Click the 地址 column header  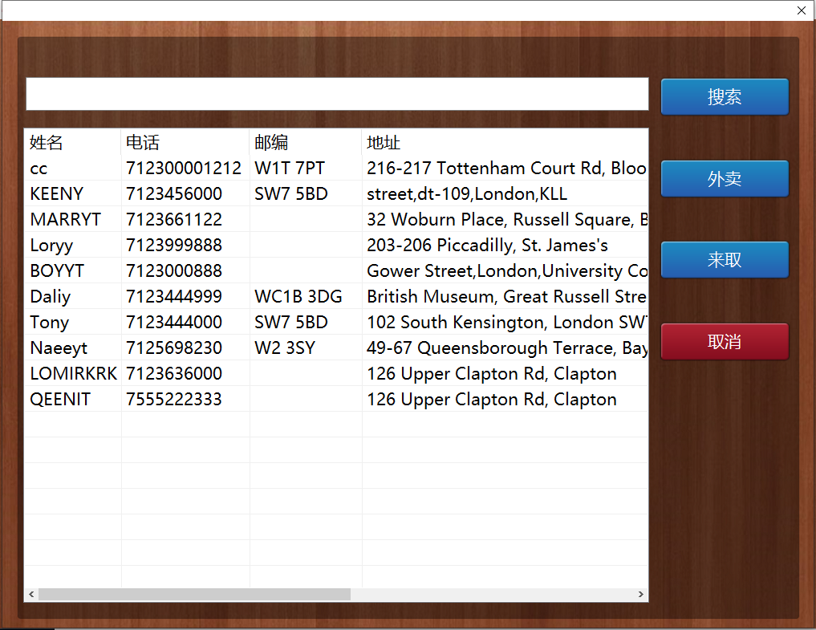click(384, 143)
